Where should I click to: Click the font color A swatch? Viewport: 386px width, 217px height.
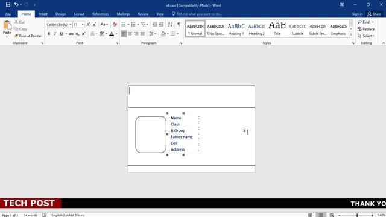pos(112,34)
